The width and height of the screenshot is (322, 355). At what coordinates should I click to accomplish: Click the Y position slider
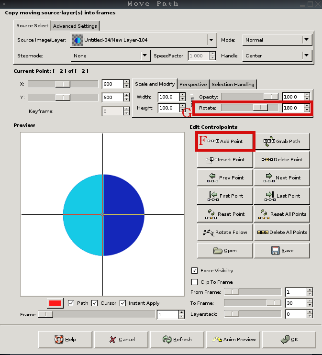[x=63, y=97]
